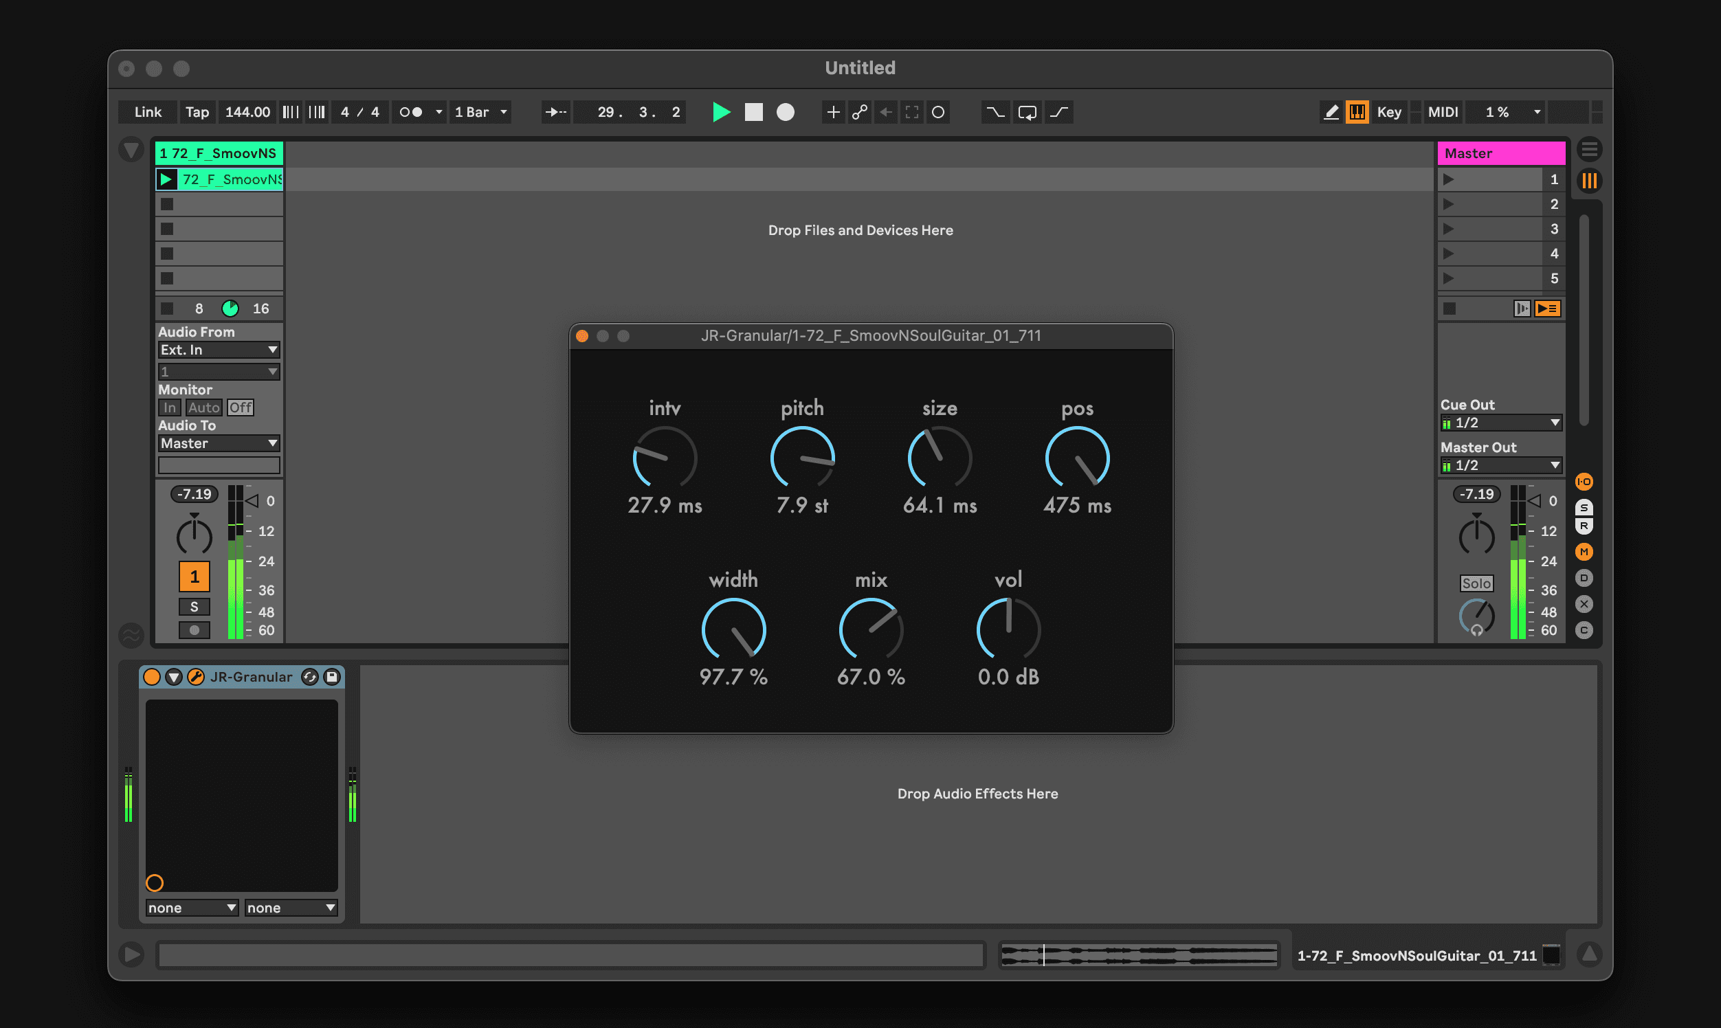Image resolution: width=1721 pixels, height=1028 pixels.
Task: Click the Tap tempo button
Action: click(197, 112)
